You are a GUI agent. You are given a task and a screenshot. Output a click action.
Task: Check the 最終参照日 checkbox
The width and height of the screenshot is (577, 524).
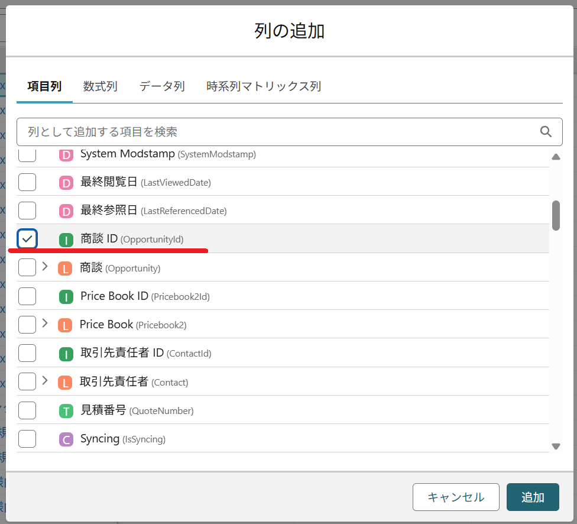[27, 211]
